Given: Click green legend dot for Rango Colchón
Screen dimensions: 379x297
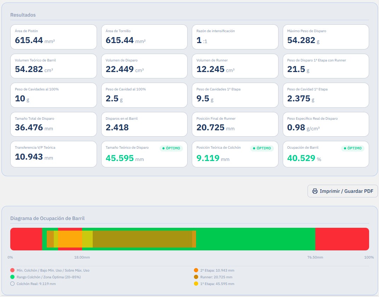Looking at the screenshot, I should [12, 277].
